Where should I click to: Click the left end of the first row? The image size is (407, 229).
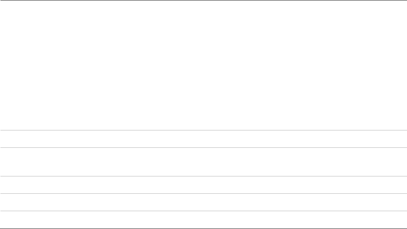(3, 139)
